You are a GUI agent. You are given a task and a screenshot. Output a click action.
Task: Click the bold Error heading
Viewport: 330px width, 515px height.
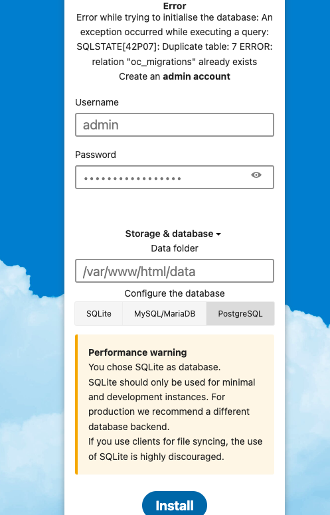coord(175,6)
